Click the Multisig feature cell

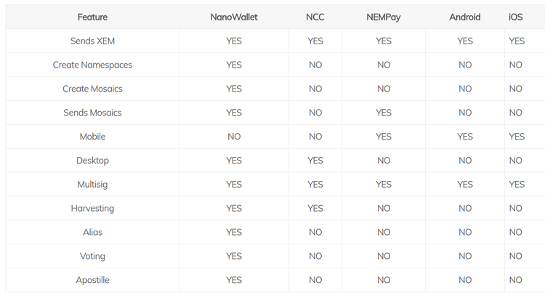[x=92, y=185]
